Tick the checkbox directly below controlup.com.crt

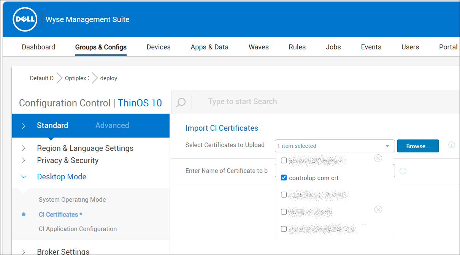click(284, 195)
